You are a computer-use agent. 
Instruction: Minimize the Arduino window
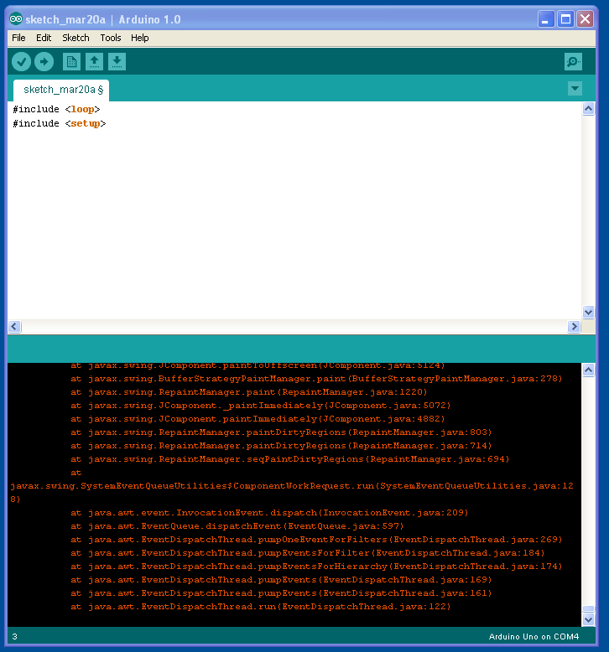546,19
